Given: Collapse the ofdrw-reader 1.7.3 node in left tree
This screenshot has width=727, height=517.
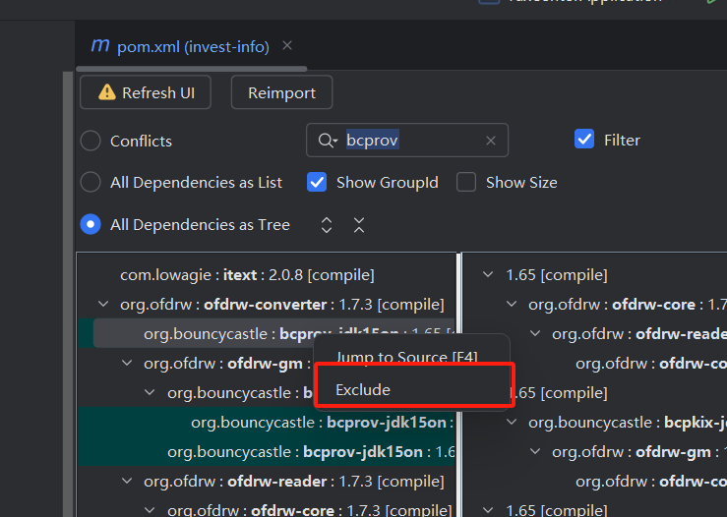Looking at the screenshot, I should point(127,481).
